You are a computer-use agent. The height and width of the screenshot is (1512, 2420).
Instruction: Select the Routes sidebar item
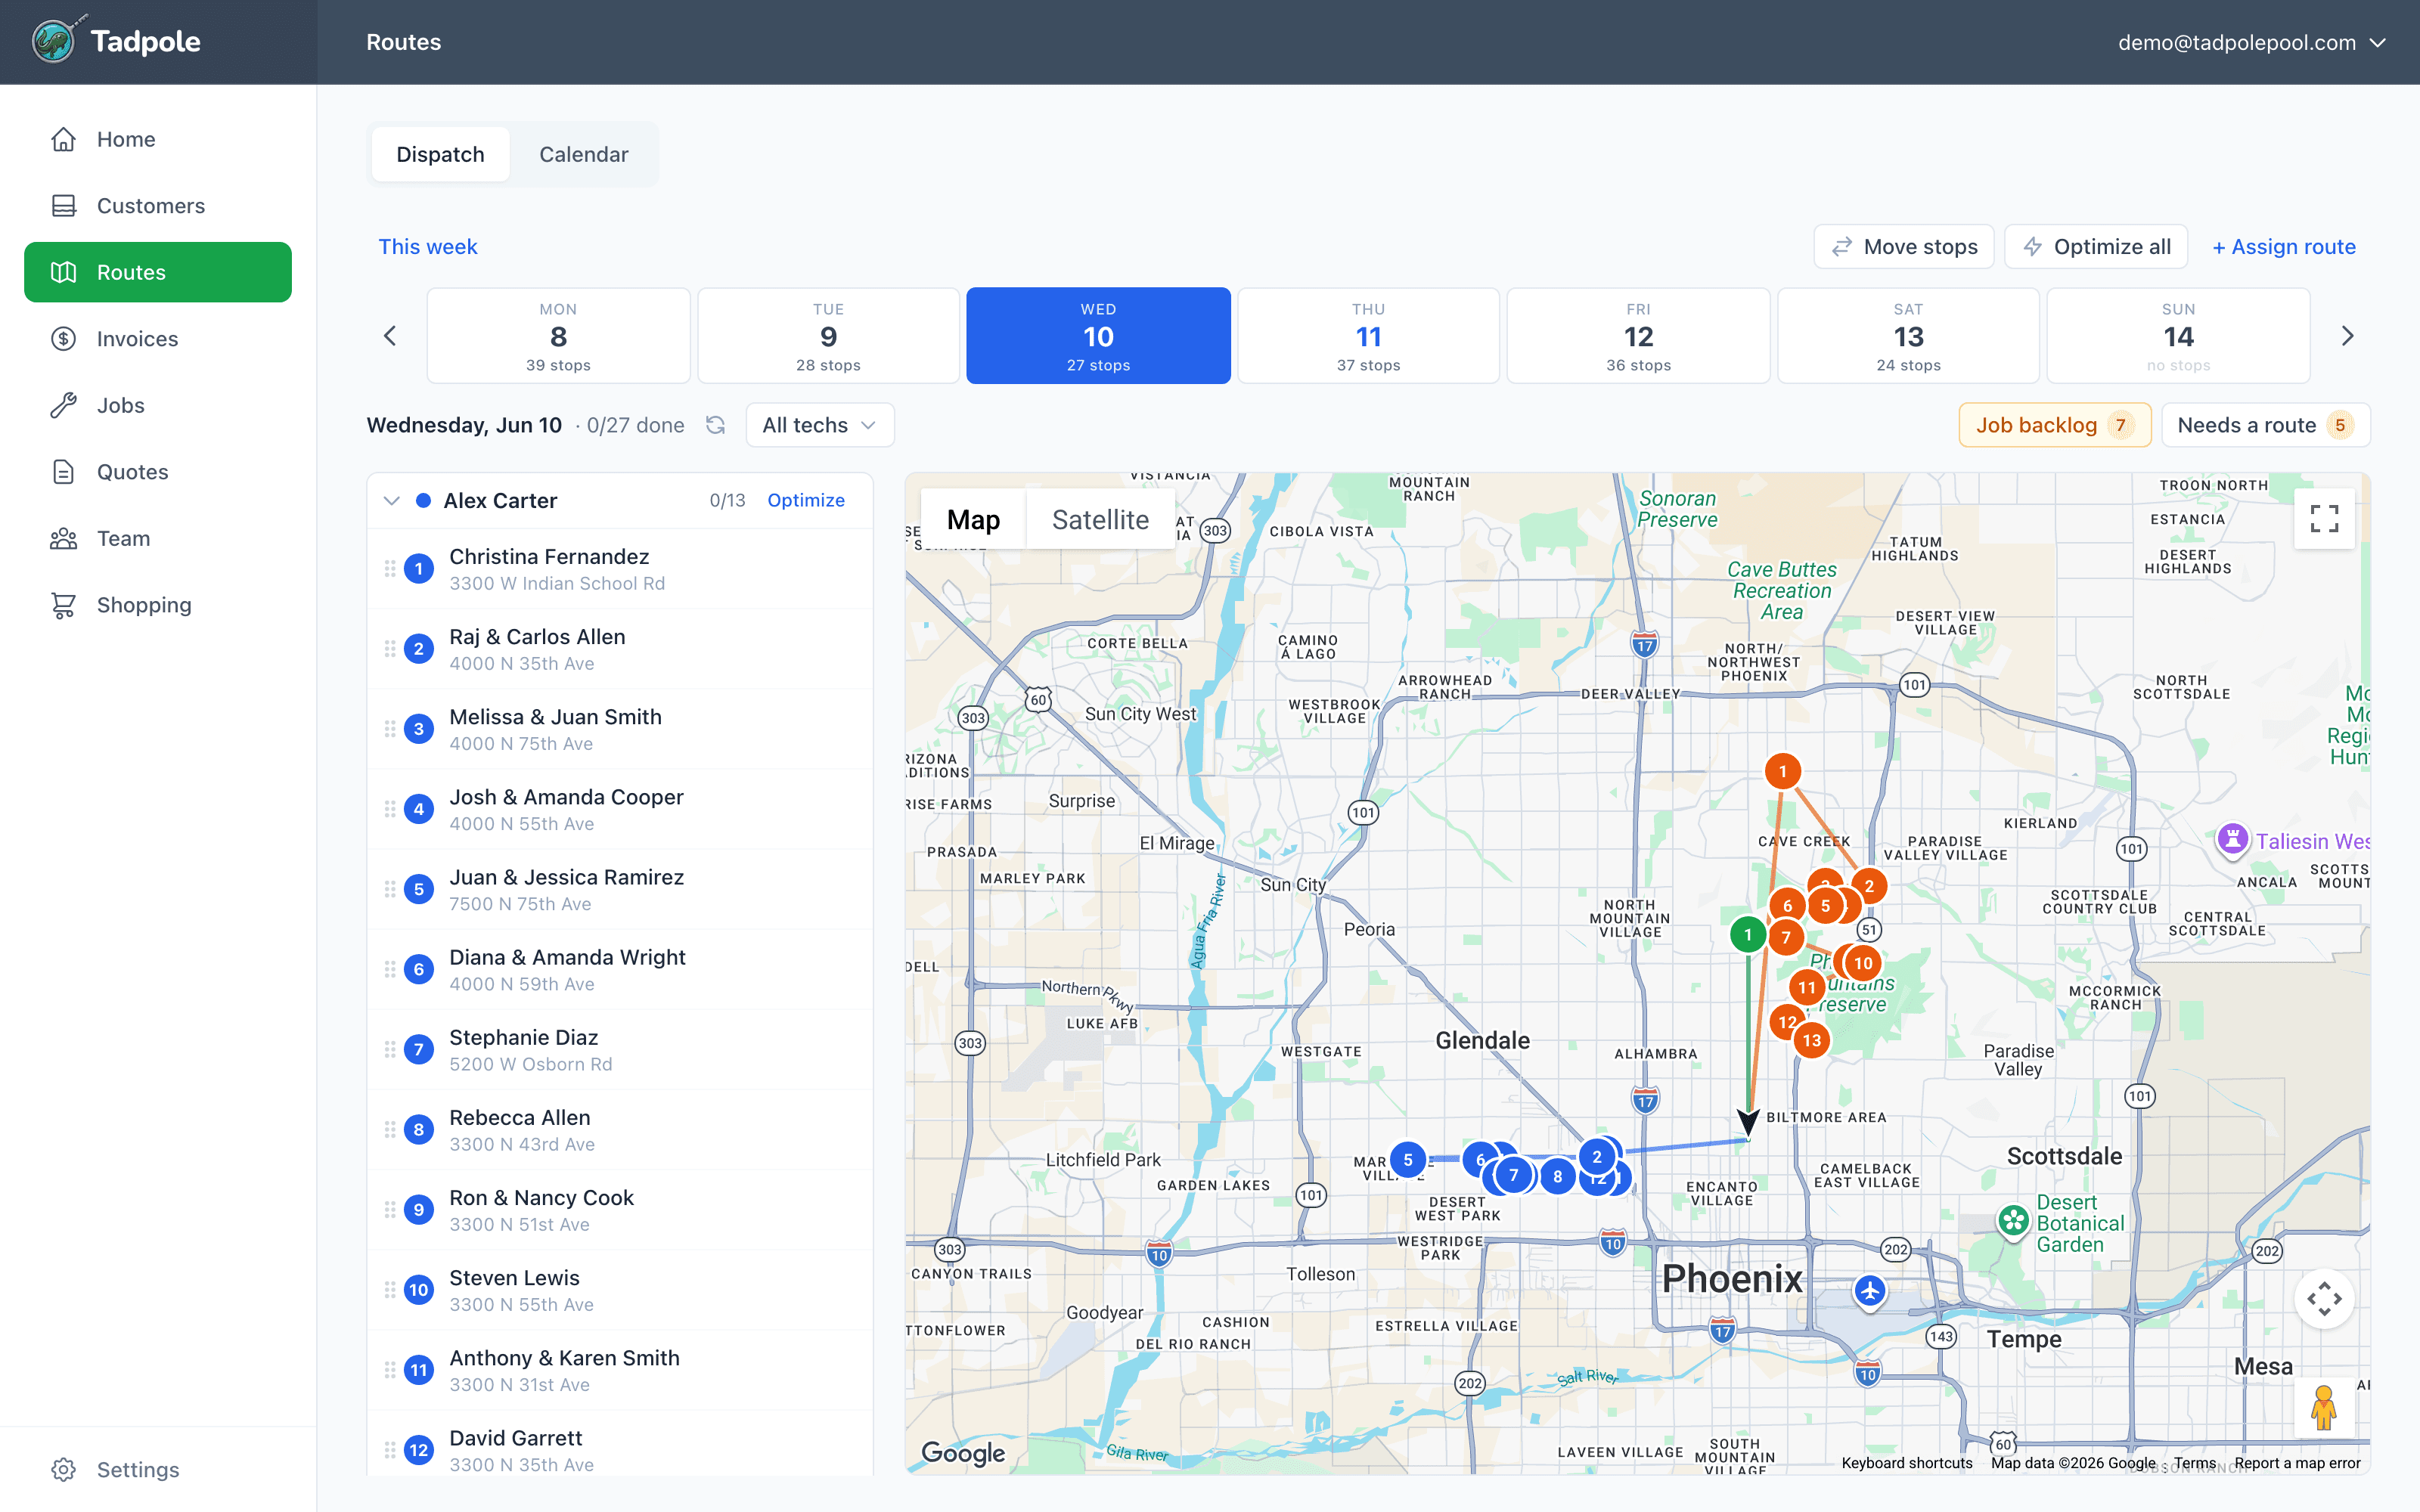(158, 272)
